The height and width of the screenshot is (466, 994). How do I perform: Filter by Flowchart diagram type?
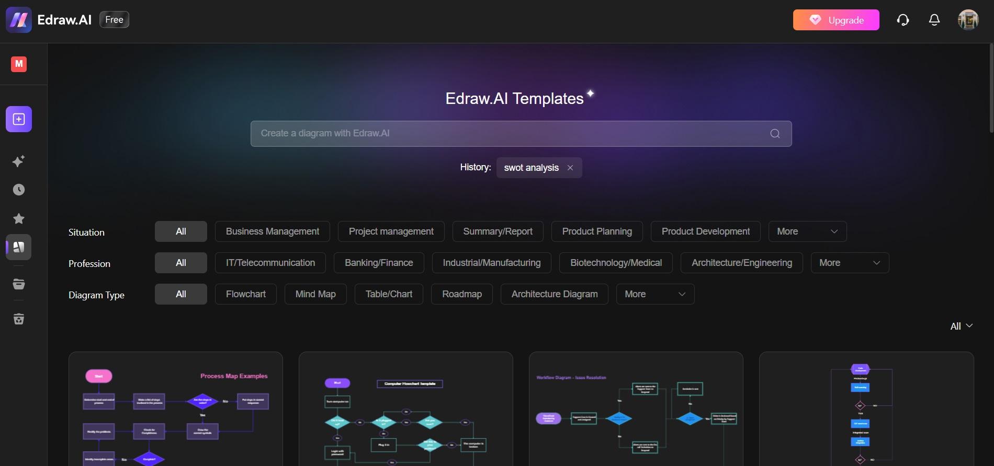(246, 294)
